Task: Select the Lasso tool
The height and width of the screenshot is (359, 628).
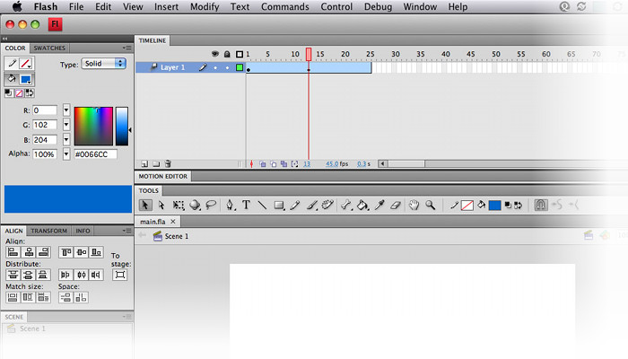Action: tap(211, 206)
